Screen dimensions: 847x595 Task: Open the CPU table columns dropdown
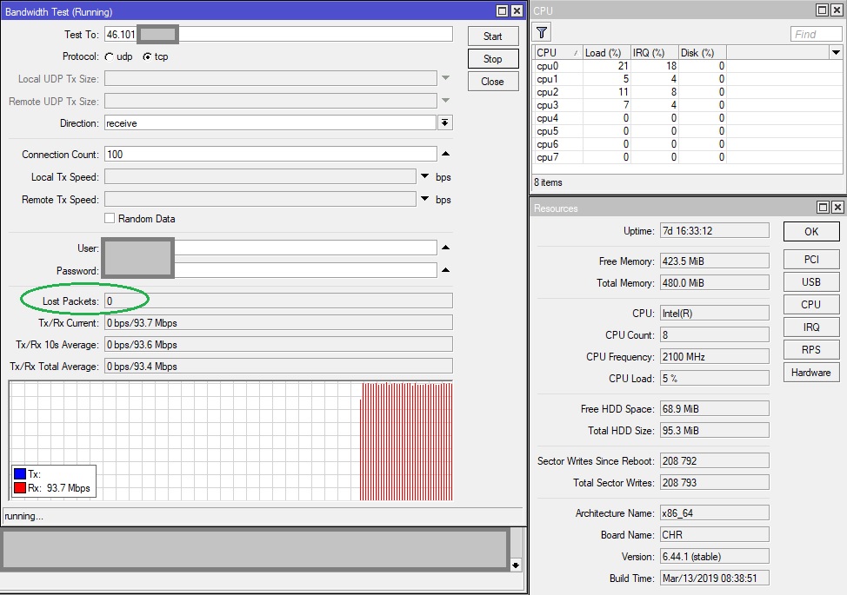pyautogui.click(x=836, y=52)
